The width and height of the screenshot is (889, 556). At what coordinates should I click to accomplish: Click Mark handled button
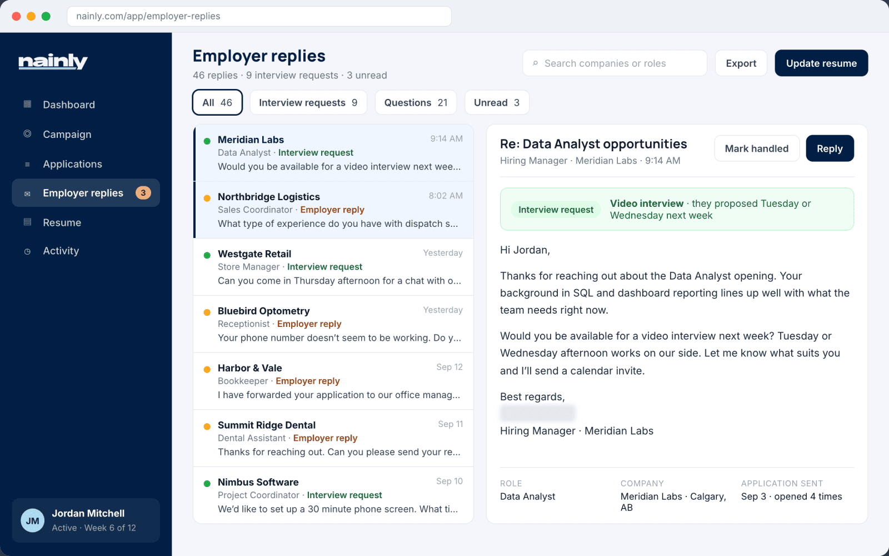click(757, 148)
